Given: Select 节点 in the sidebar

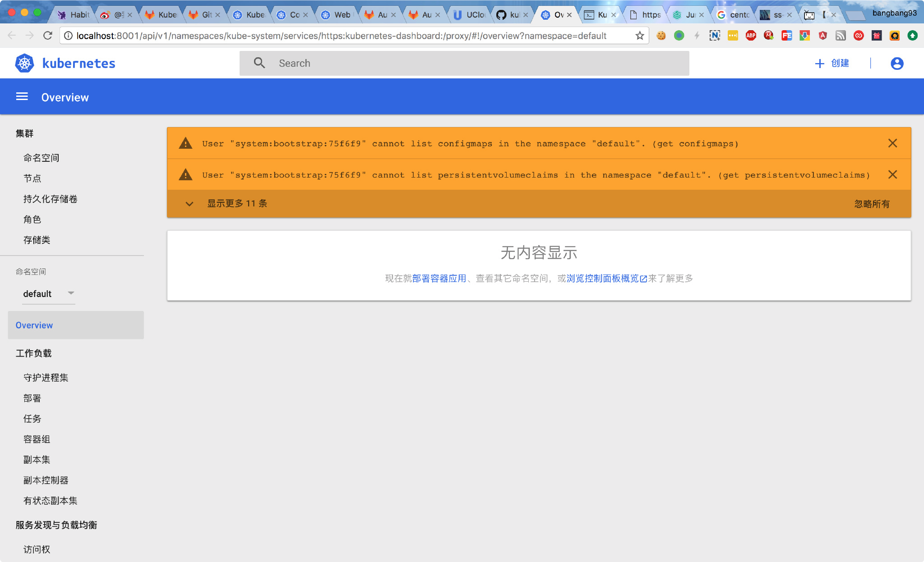Looking at the screenshot, I should point(32,178).
